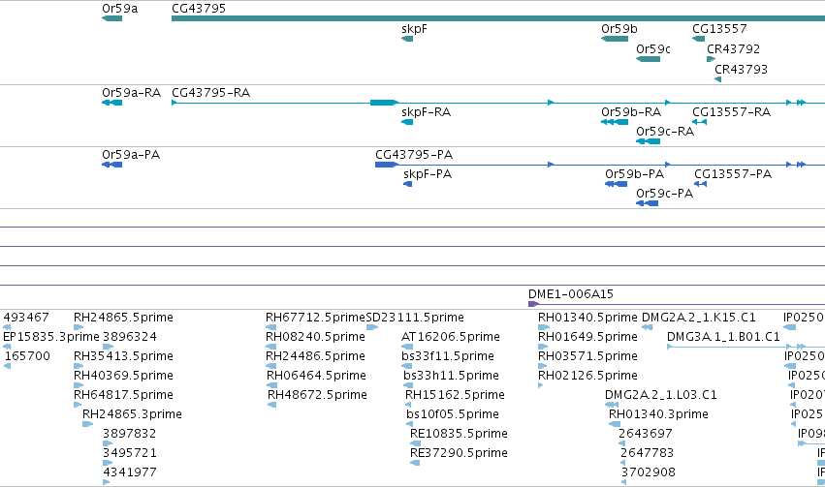Image resolution: width=825 pixels, height=487 pixels.
Task: Select the DMG3A.1_1.B01.C1 cDNA label
Action: pyautogui.click(x=723, y=337)
